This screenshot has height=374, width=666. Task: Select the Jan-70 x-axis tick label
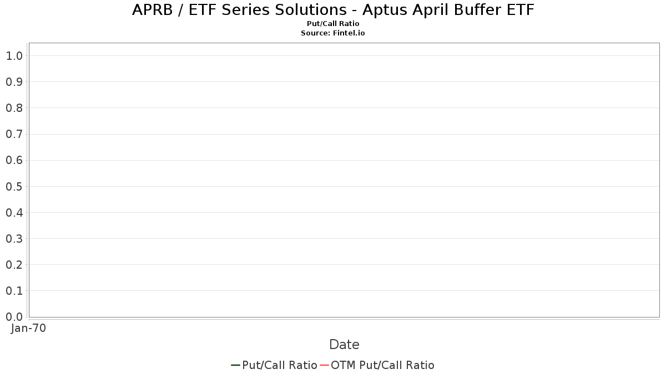(x=28, y=328)
